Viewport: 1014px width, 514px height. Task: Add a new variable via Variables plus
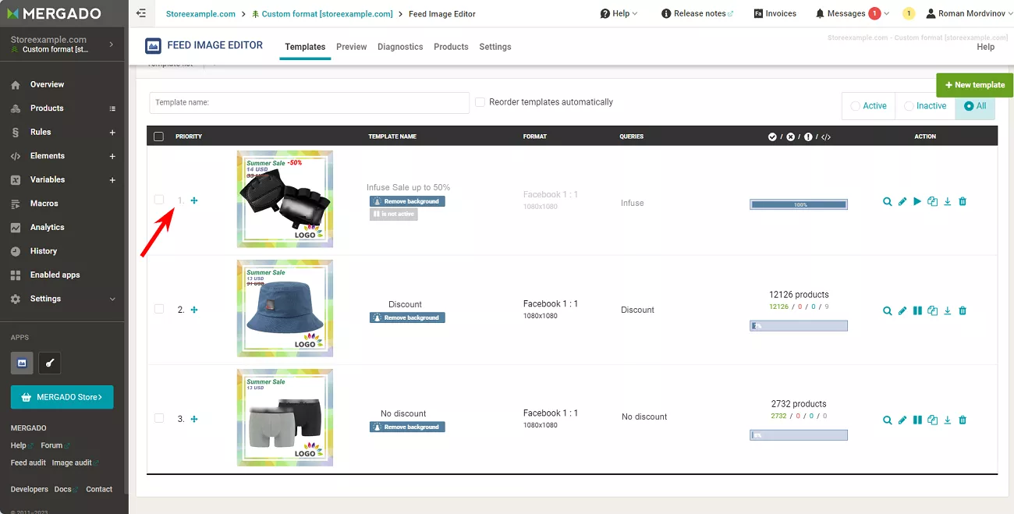[112, 180]
